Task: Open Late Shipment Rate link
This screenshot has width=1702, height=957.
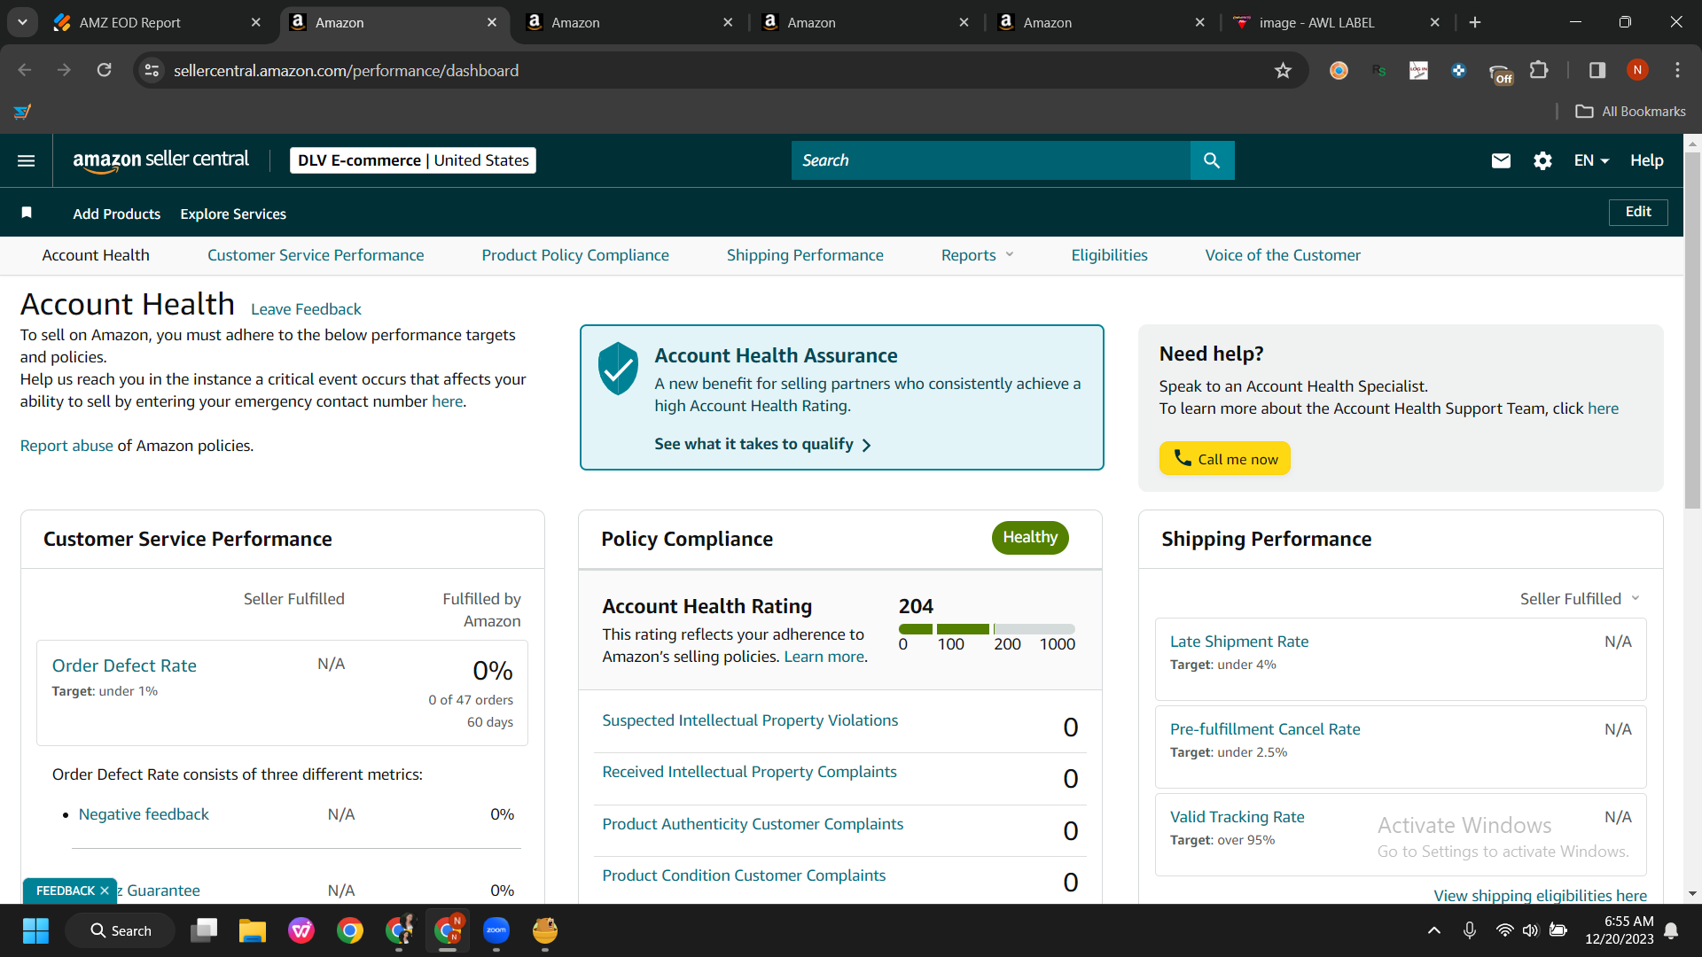Action: (1239, 642)
